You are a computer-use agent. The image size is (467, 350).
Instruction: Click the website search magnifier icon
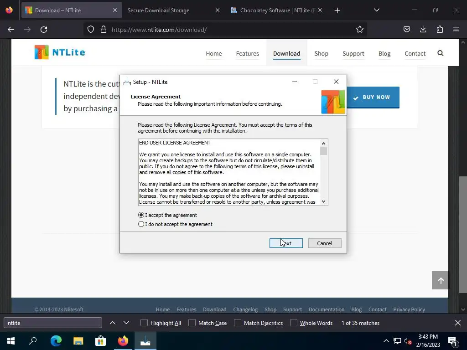[x=441, y=53]
